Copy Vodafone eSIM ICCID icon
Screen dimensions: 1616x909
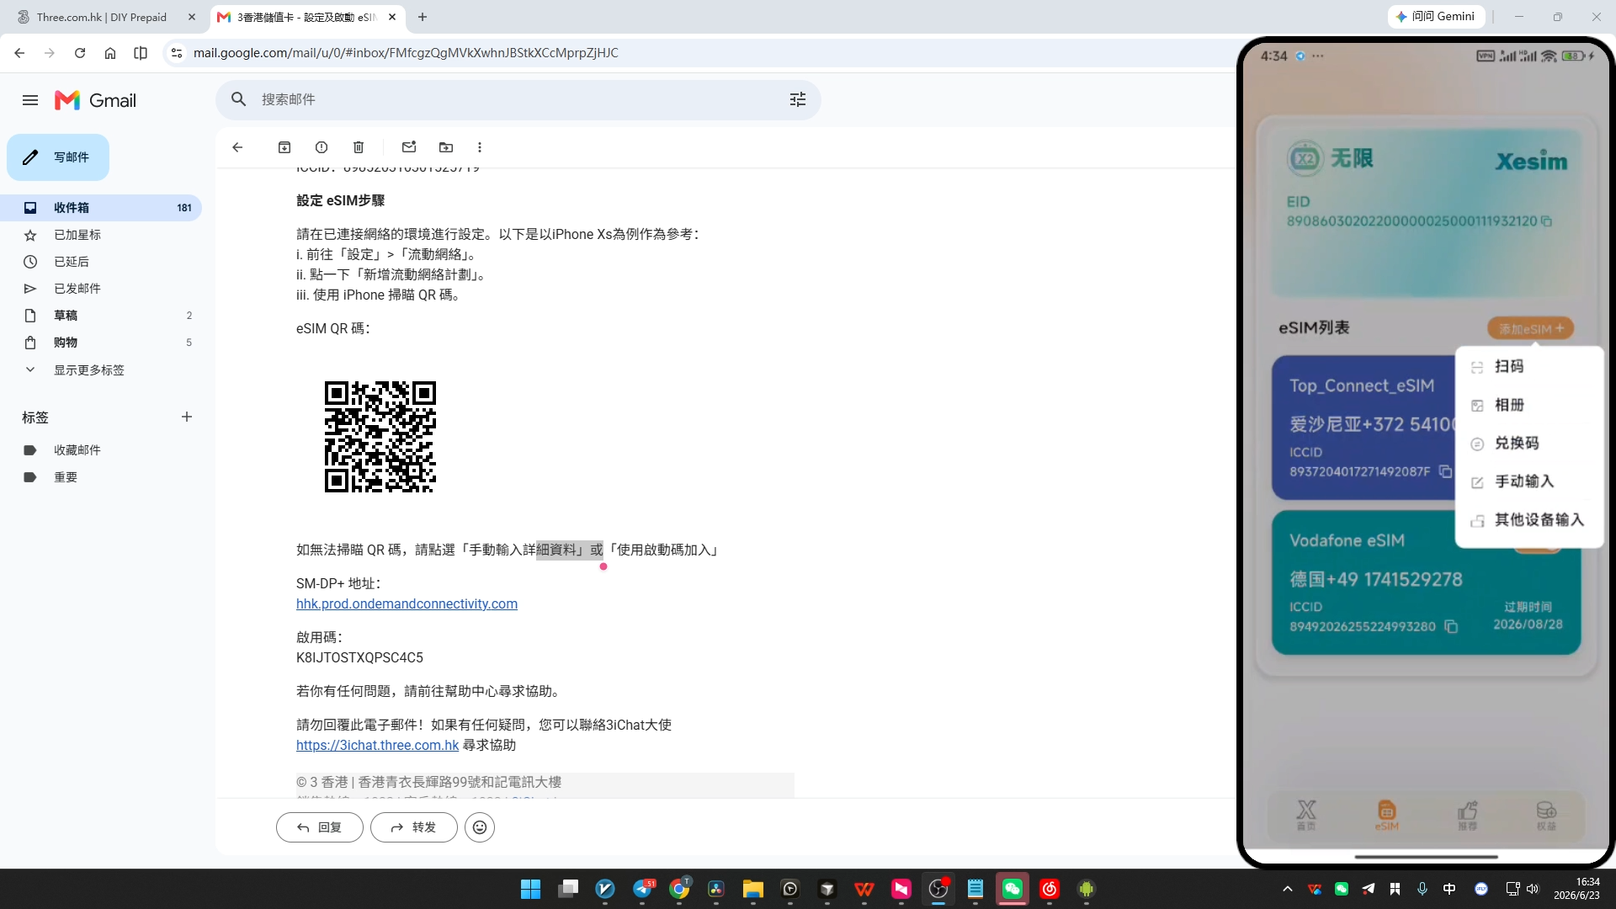1451,626
